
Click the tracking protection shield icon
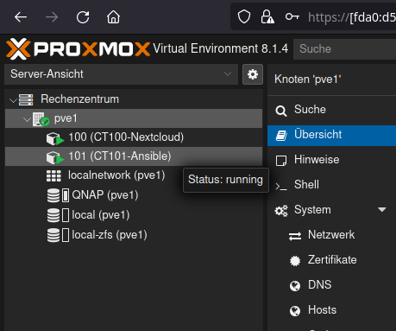point(244,16)
